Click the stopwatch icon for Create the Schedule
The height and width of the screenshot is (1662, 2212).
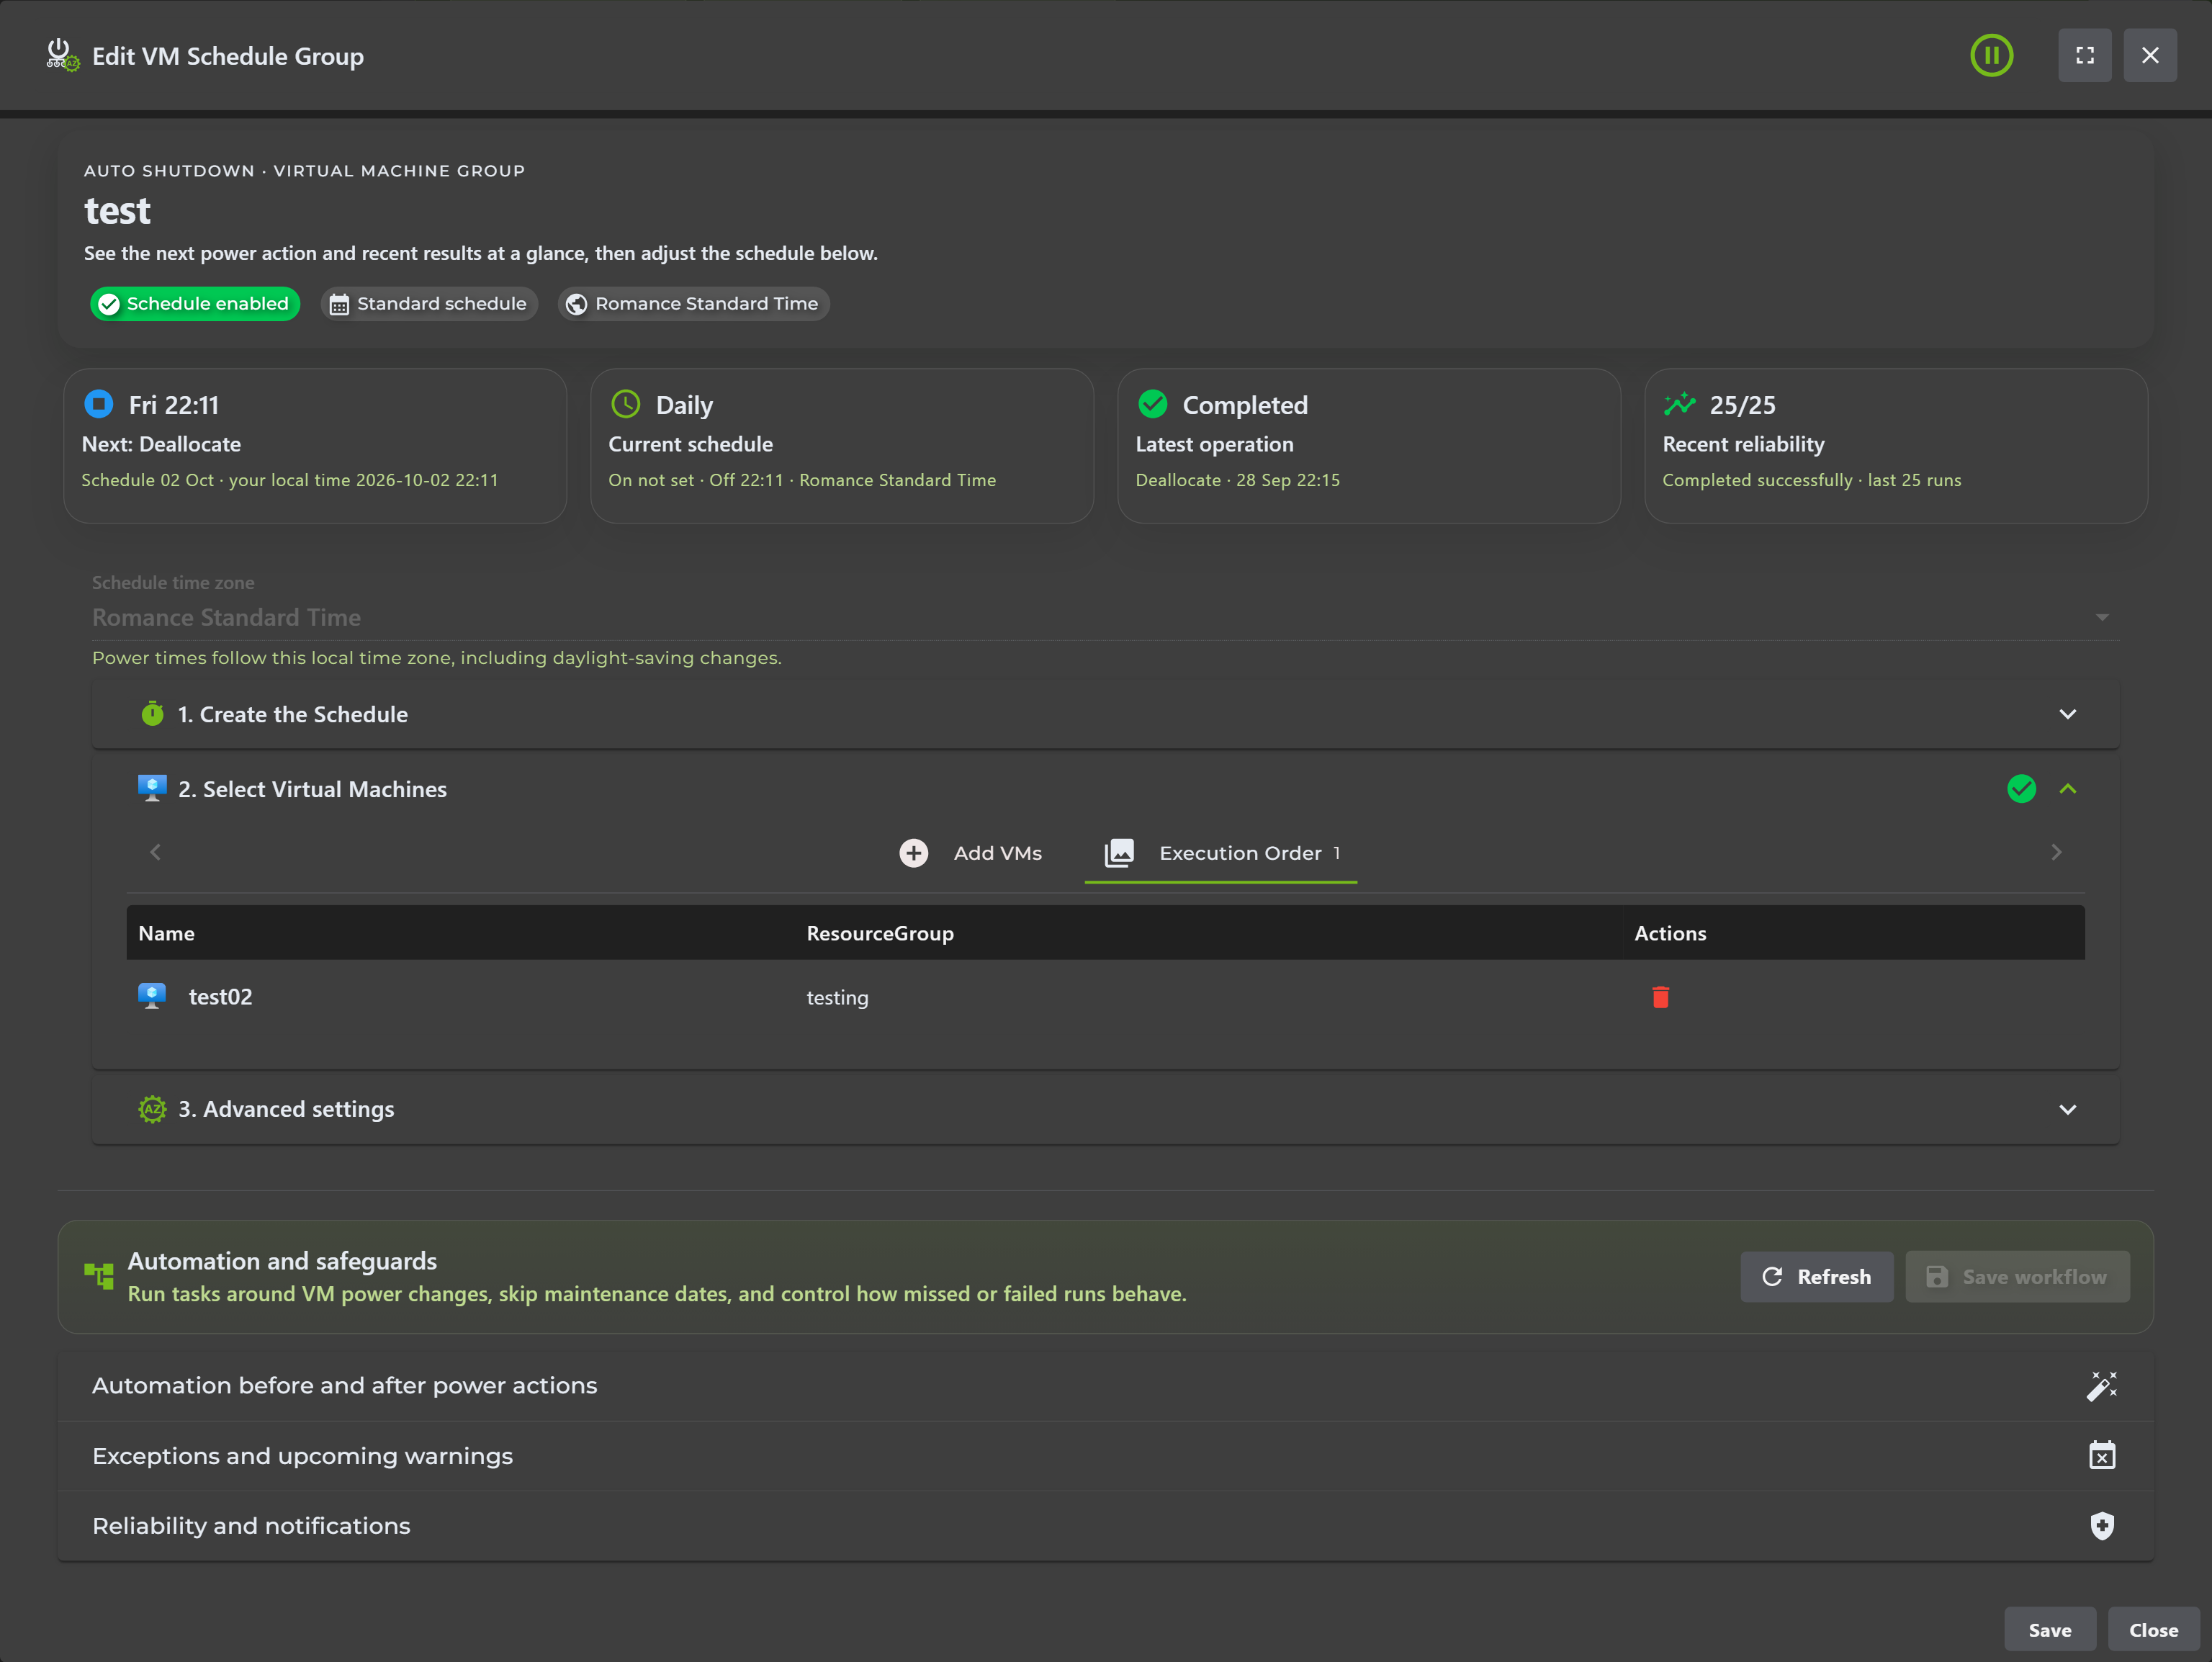pyautogui.click(x=152, y=714)
